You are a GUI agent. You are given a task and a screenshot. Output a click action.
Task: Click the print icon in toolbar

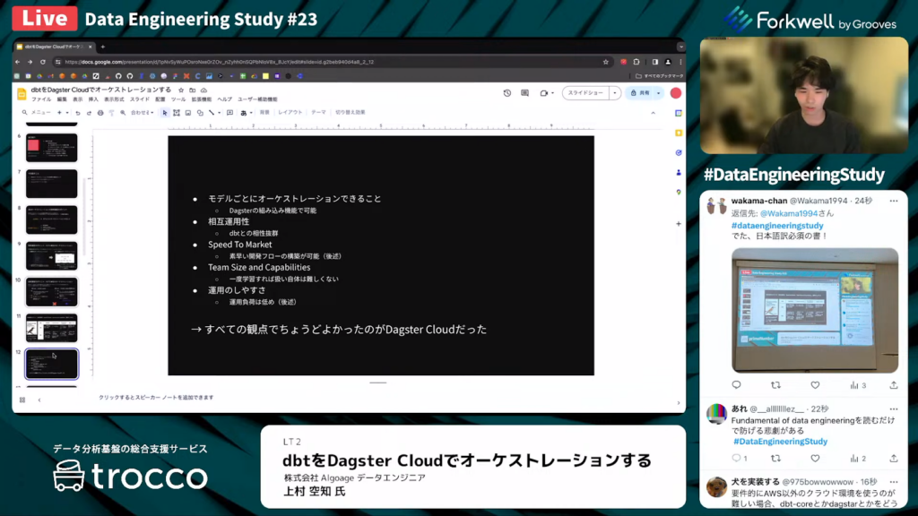[x=100, y=113]
